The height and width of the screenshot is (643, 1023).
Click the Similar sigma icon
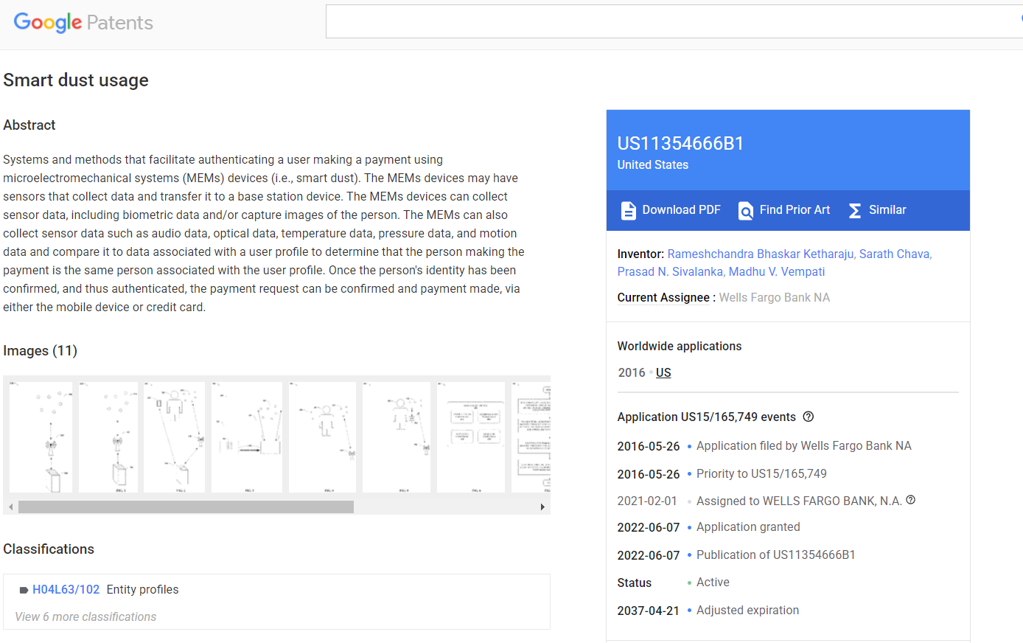pyautogui.click(x=855, y=211)
